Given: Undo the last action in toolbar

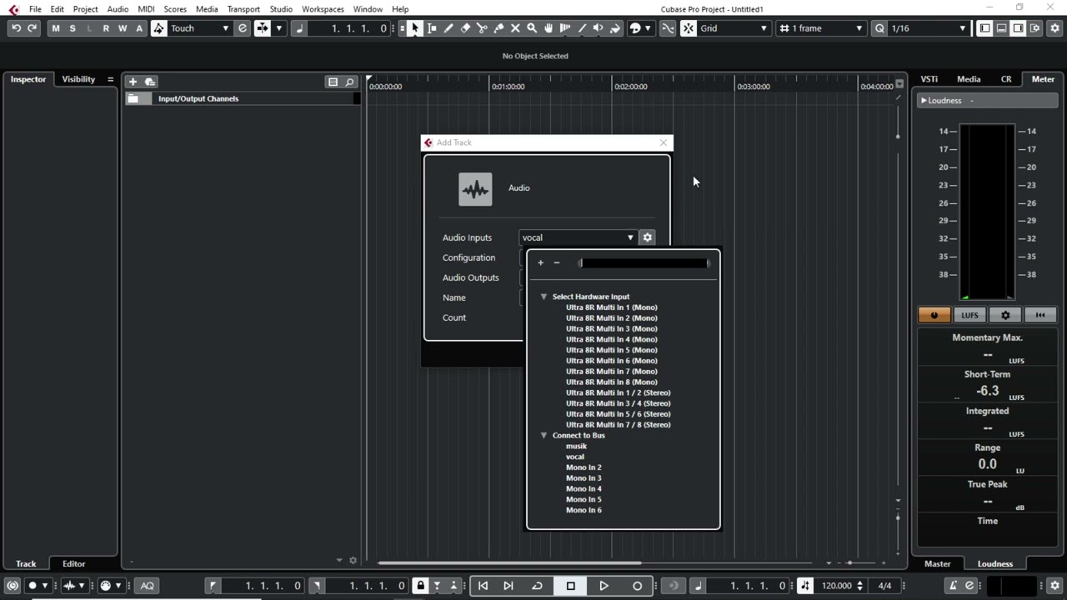Looking at the screenshot, I should pyautogui.click(x=16, y=28).
